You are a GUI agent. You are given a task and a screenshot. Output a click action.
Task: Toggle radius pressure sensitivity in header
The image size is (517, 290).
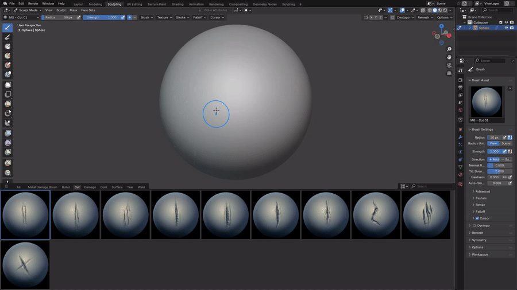click(x=79, y=17)
